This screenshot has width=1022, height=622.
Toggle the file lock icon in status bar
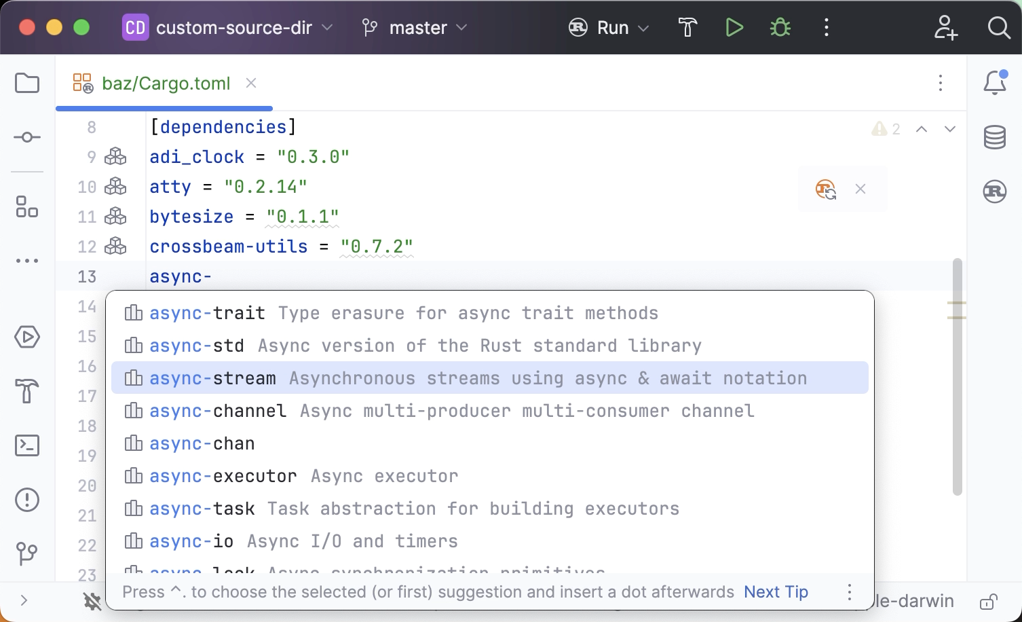987,601
